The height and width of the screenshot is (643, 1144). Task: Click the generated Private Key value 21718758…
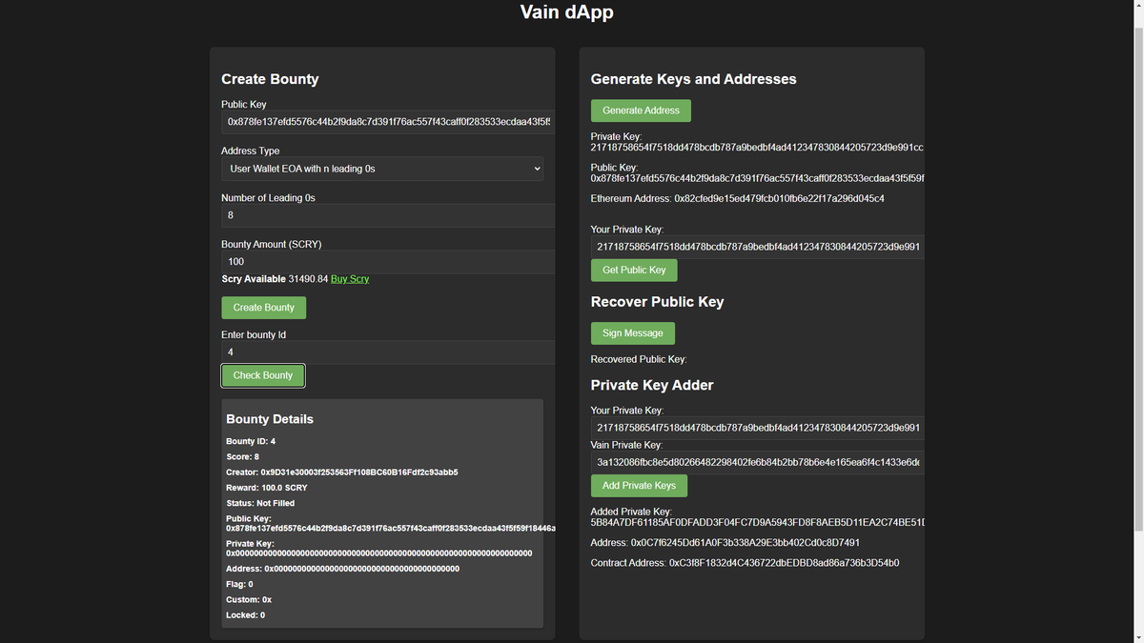point(758,147)
